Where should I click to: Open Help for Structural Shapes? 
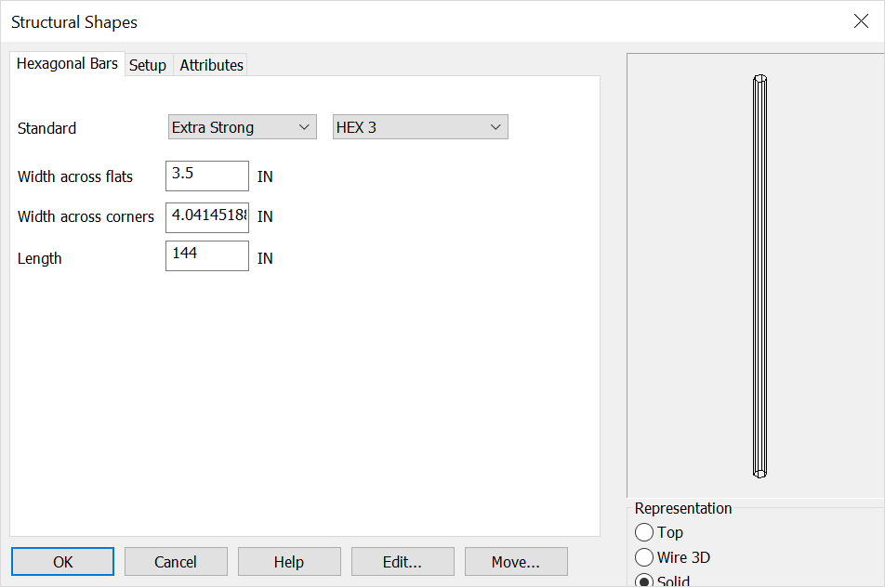click(x=289, y=561)
